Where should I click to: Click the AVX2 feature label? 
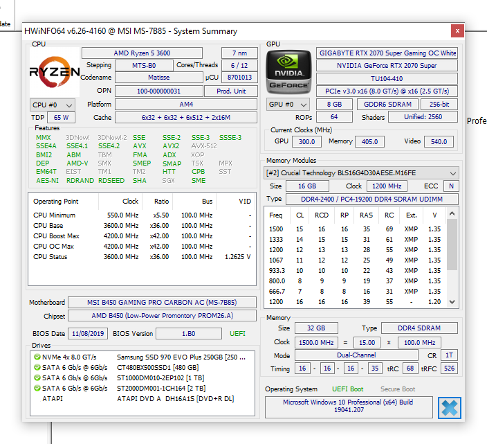point(171,146)
